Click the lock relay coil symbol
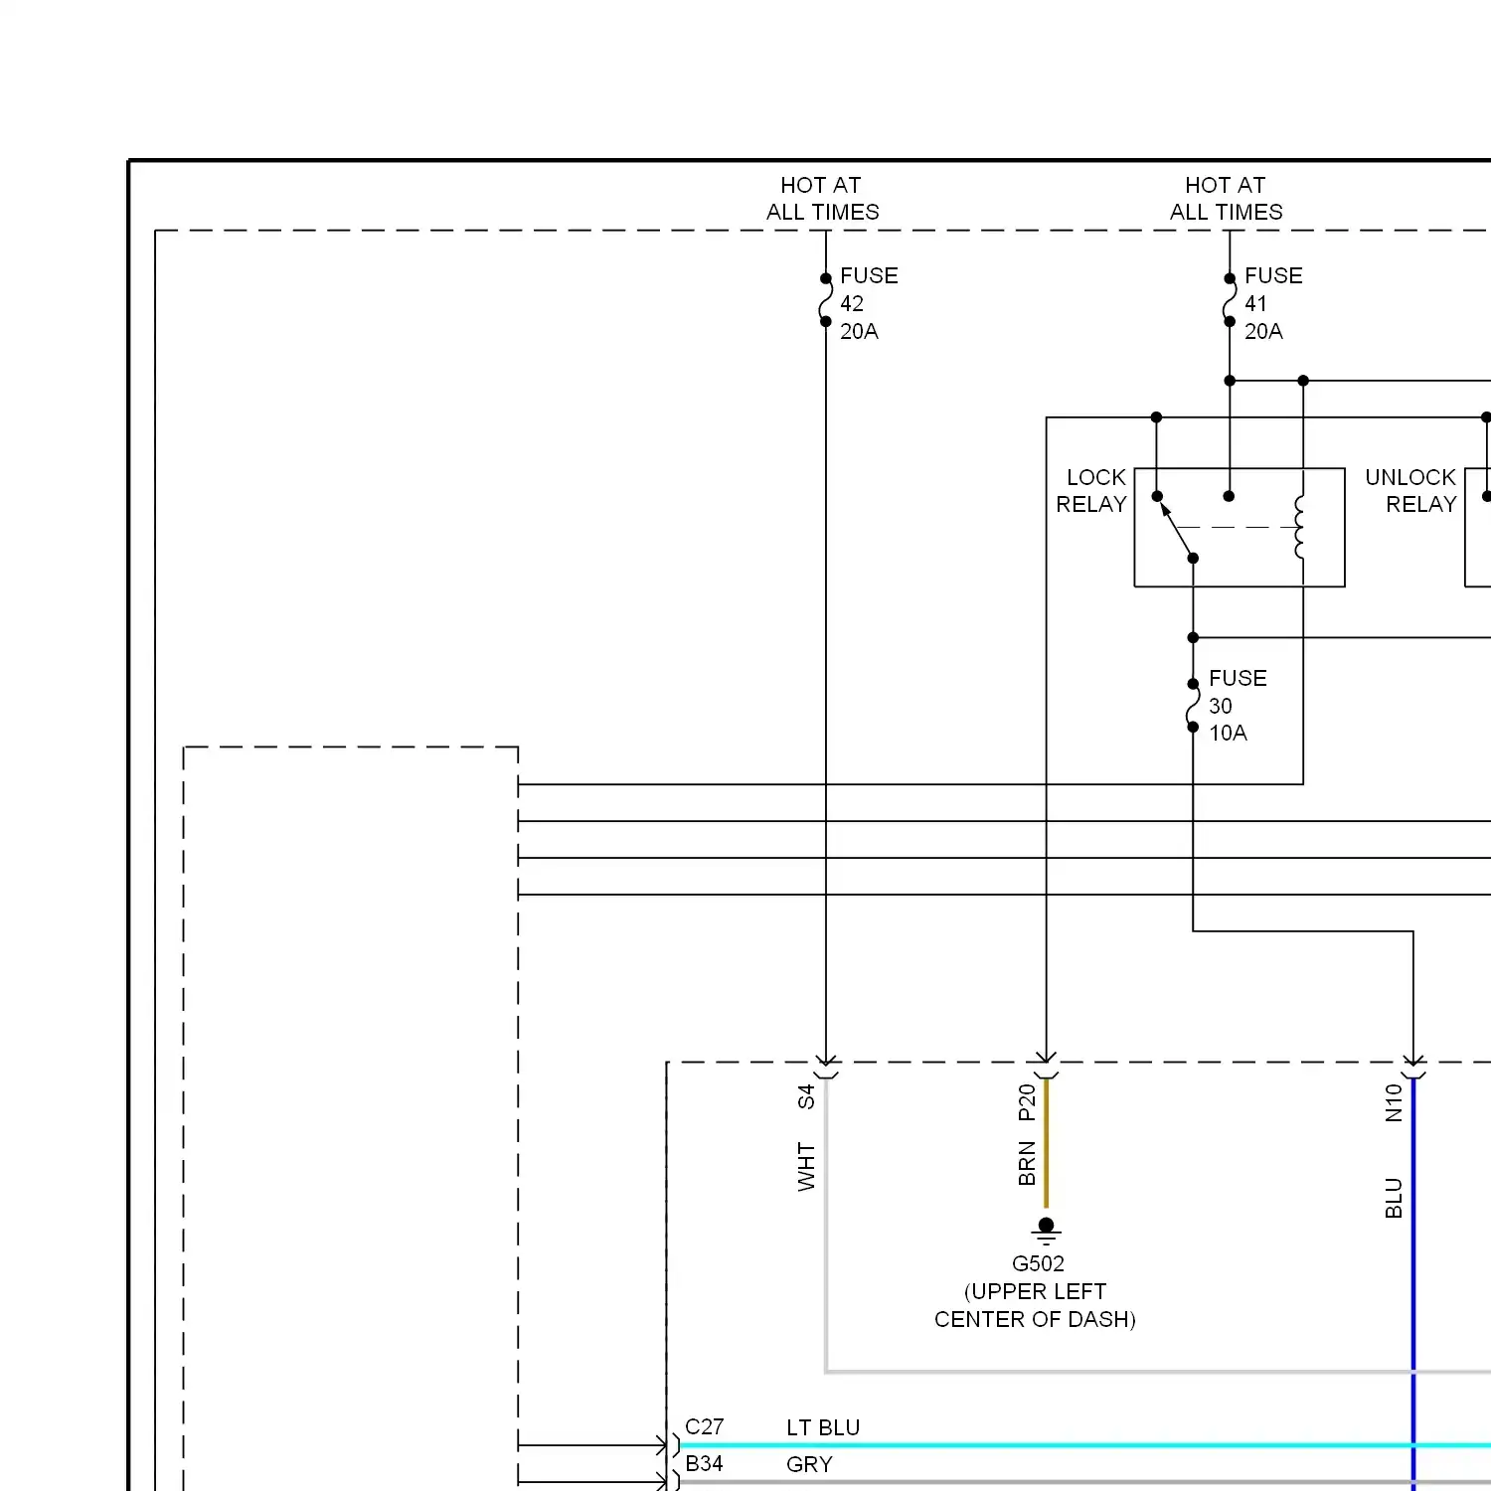 pos(1300,527)
